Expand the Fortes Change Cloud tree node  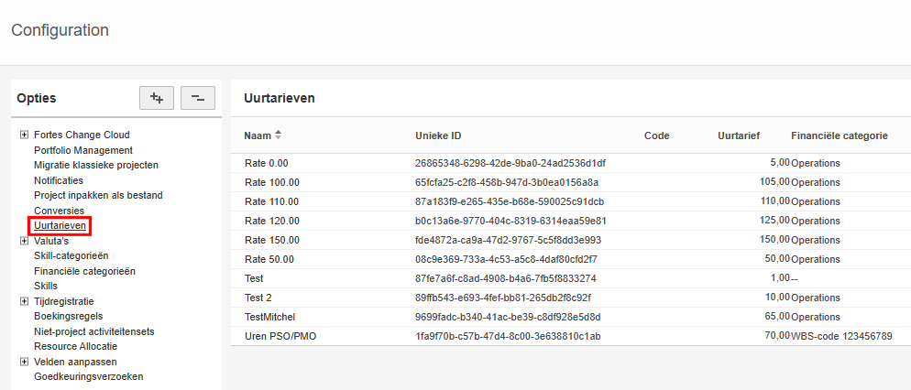coord(24,135)
